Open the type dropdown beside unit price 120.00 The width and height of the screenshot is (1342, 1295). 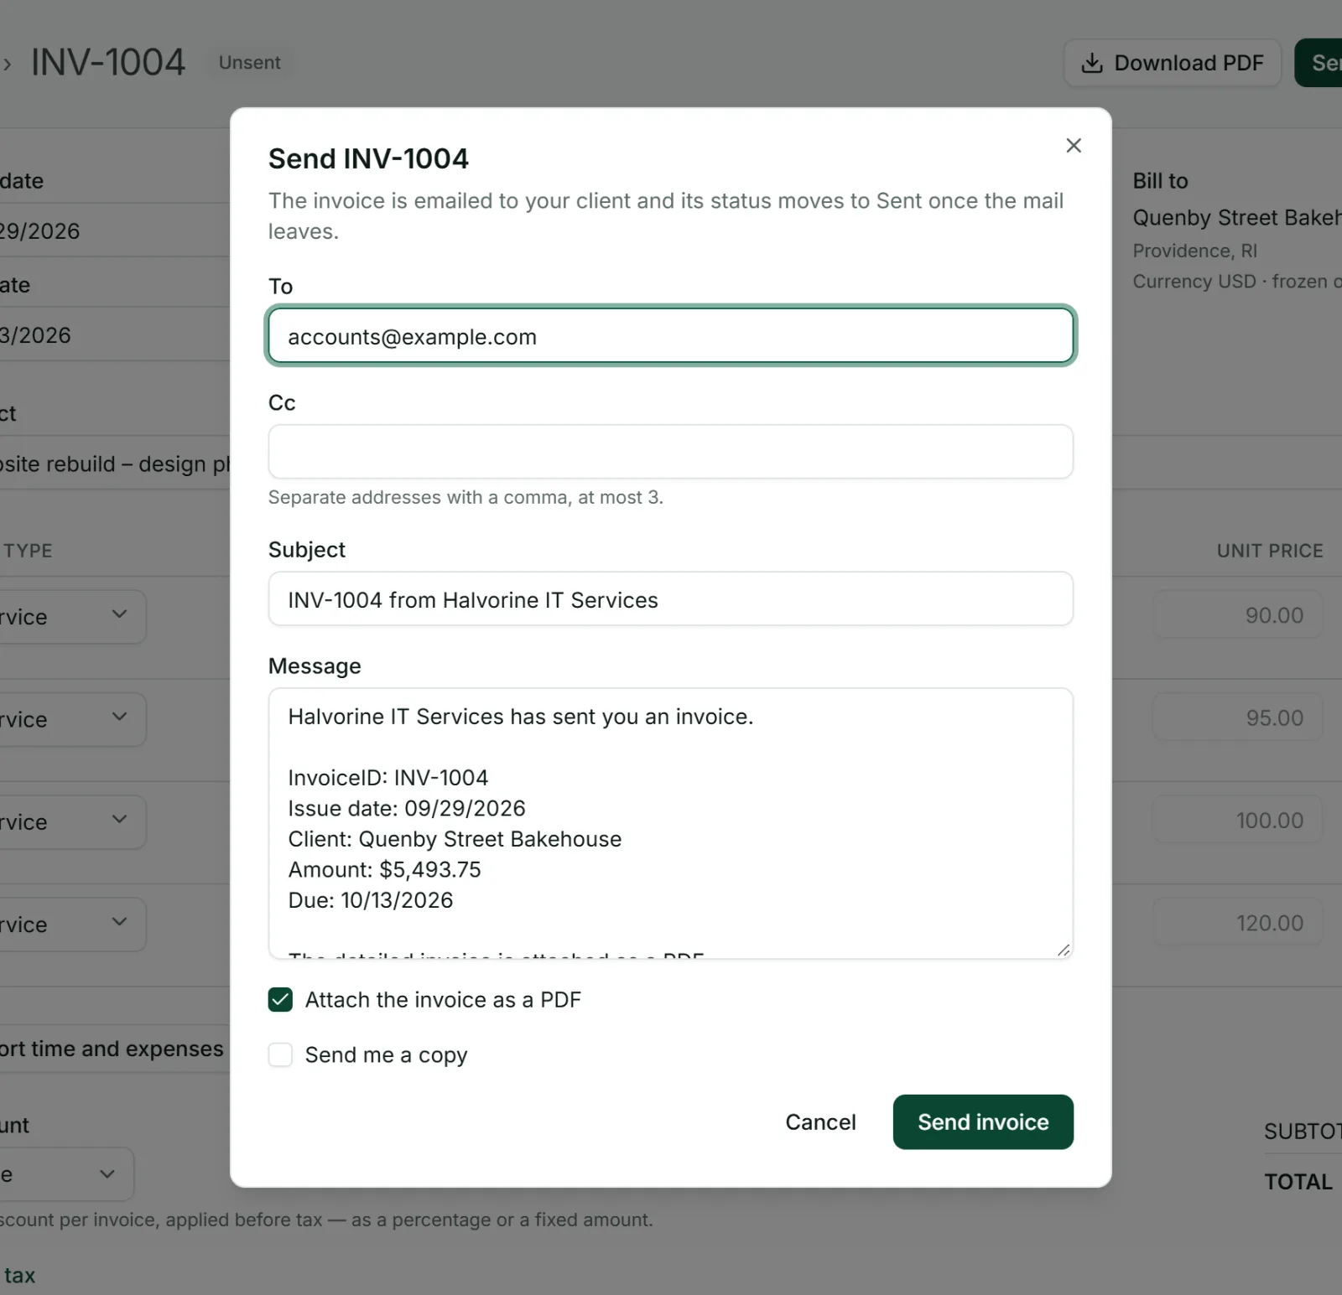[x=71, y=925]
